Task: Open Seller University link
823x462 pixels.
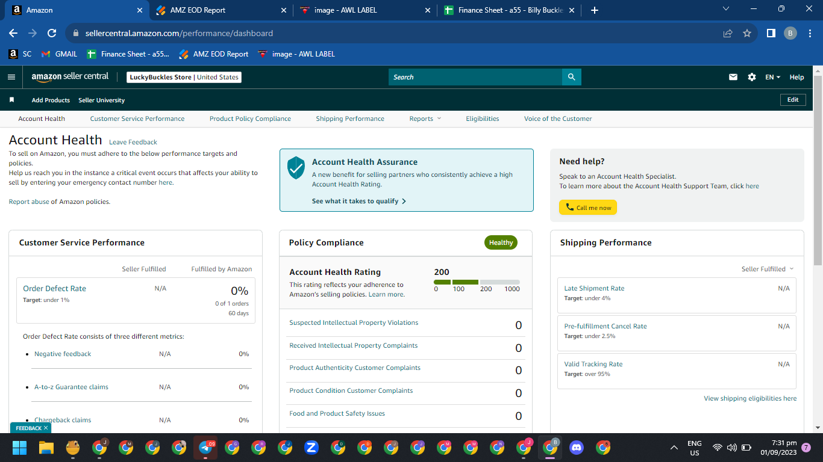Action: (x=101, y=100)
